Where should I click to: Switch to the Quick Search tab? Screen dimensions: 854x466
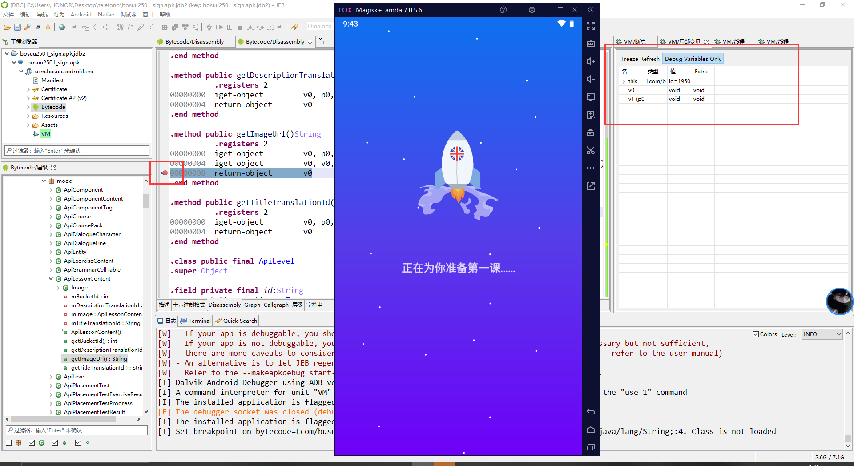tap(236, 321)
